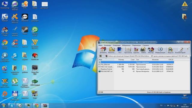This screenshot has height=108, width=192.
Task: Select the Hss_Elite.exe file row
Action: 136,64
